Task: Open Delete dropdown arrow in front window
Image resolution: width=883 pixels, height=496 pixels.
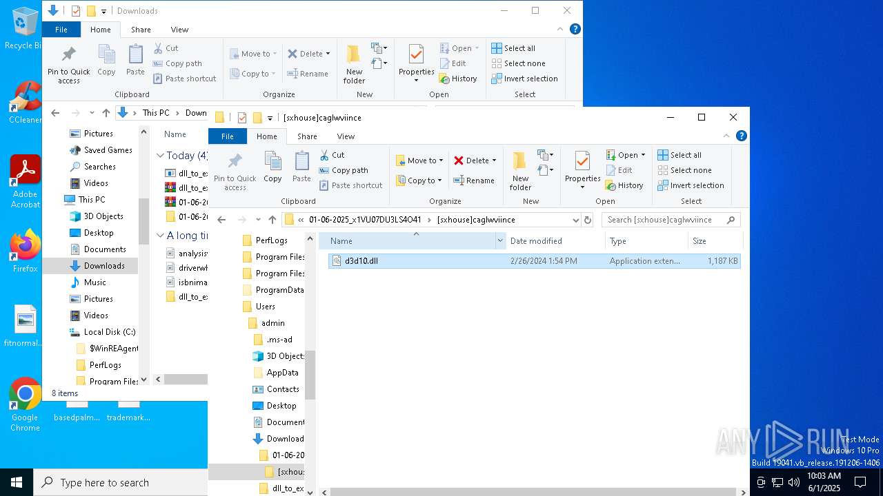Action: 494,161
